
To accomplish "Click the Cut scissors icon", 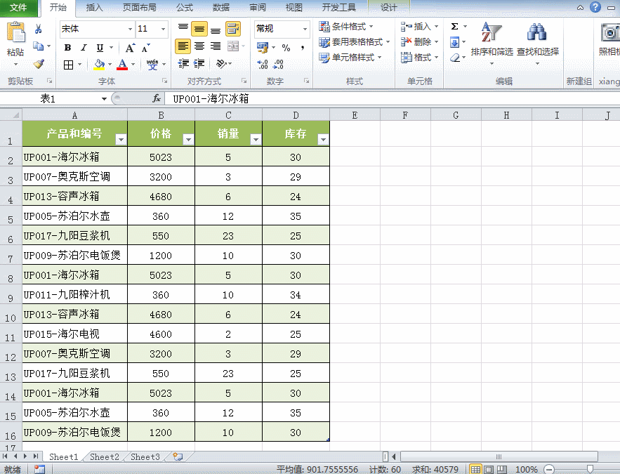I will [x=39, y=29].
